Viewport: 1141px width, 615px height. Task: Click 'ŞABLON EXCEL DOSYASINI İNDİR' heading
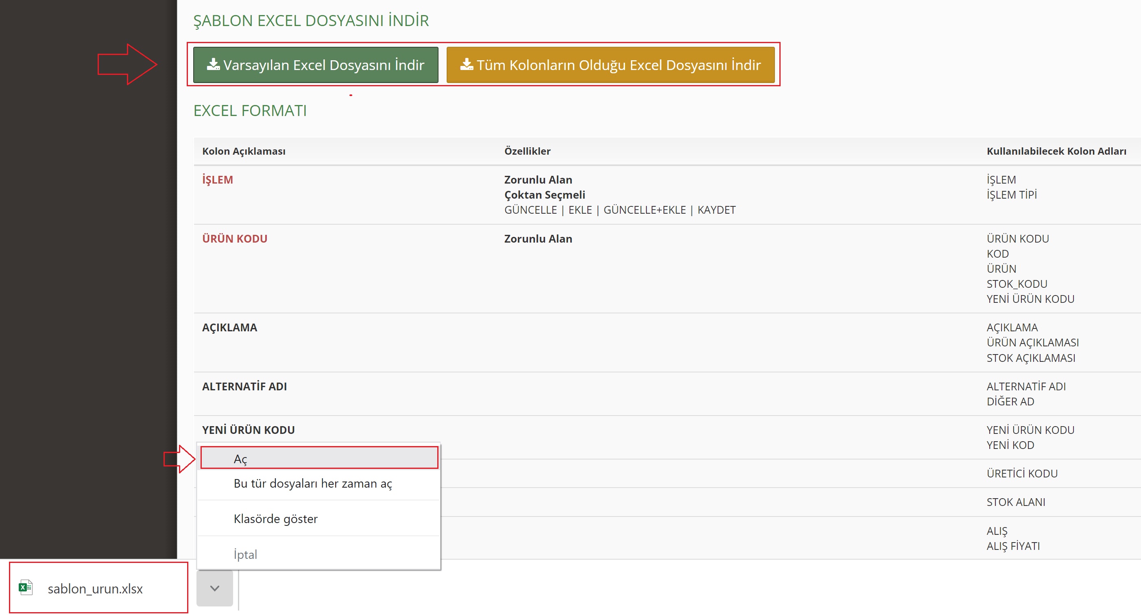tap(311, 20)
